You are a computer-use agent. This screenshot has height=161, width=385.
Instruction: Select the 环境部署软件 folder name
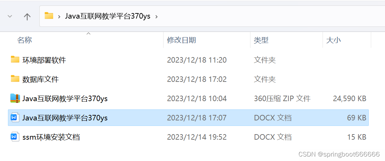point(44,60)
